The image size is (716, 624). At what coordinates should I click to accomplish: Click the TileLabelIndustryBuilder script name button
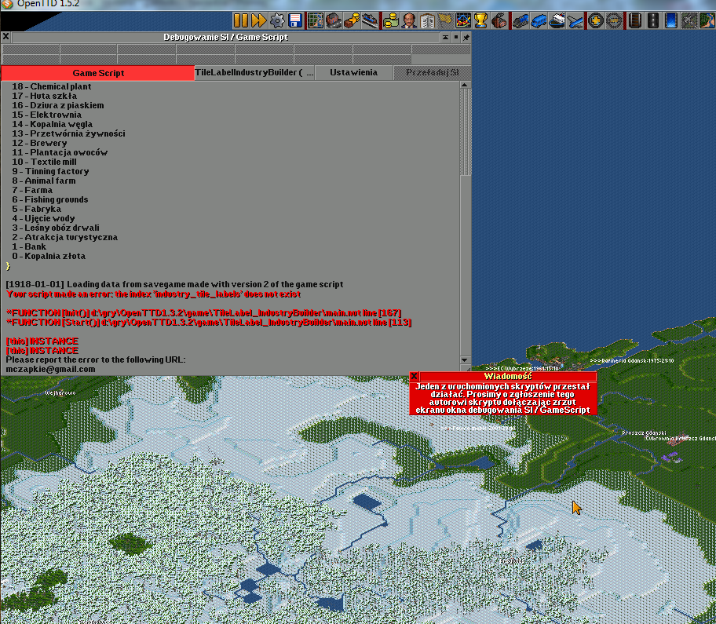(x=255, y=73)
